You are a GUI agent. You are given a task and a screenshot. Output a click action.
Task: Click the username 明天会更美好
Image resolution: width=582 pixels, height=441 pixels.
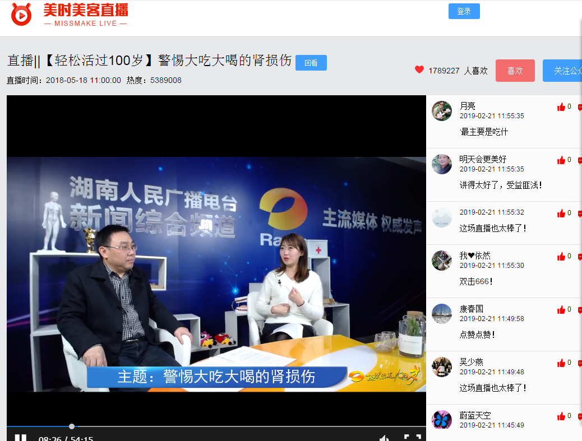coord(483,159)
